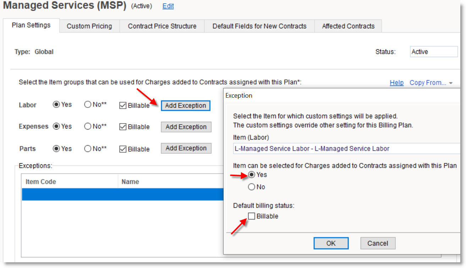Open the Status dropdown showing Active
Image resolution: width=466 pixels, height=268 pixels.
coord(433,52)
